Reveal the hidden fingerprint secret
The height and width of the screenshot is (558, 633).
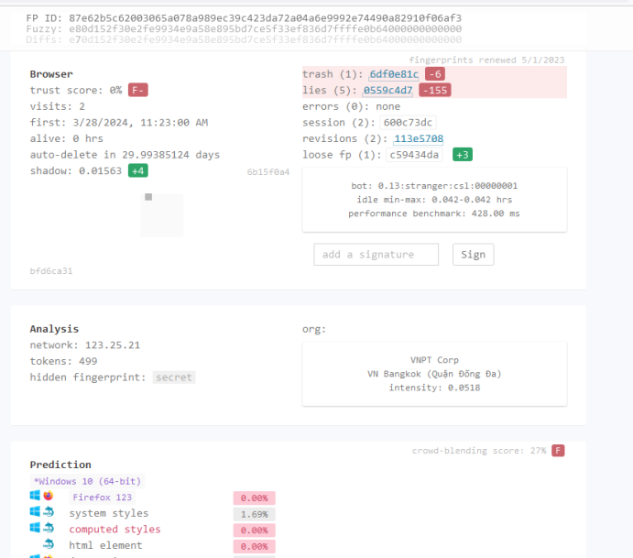coord(174,377)
